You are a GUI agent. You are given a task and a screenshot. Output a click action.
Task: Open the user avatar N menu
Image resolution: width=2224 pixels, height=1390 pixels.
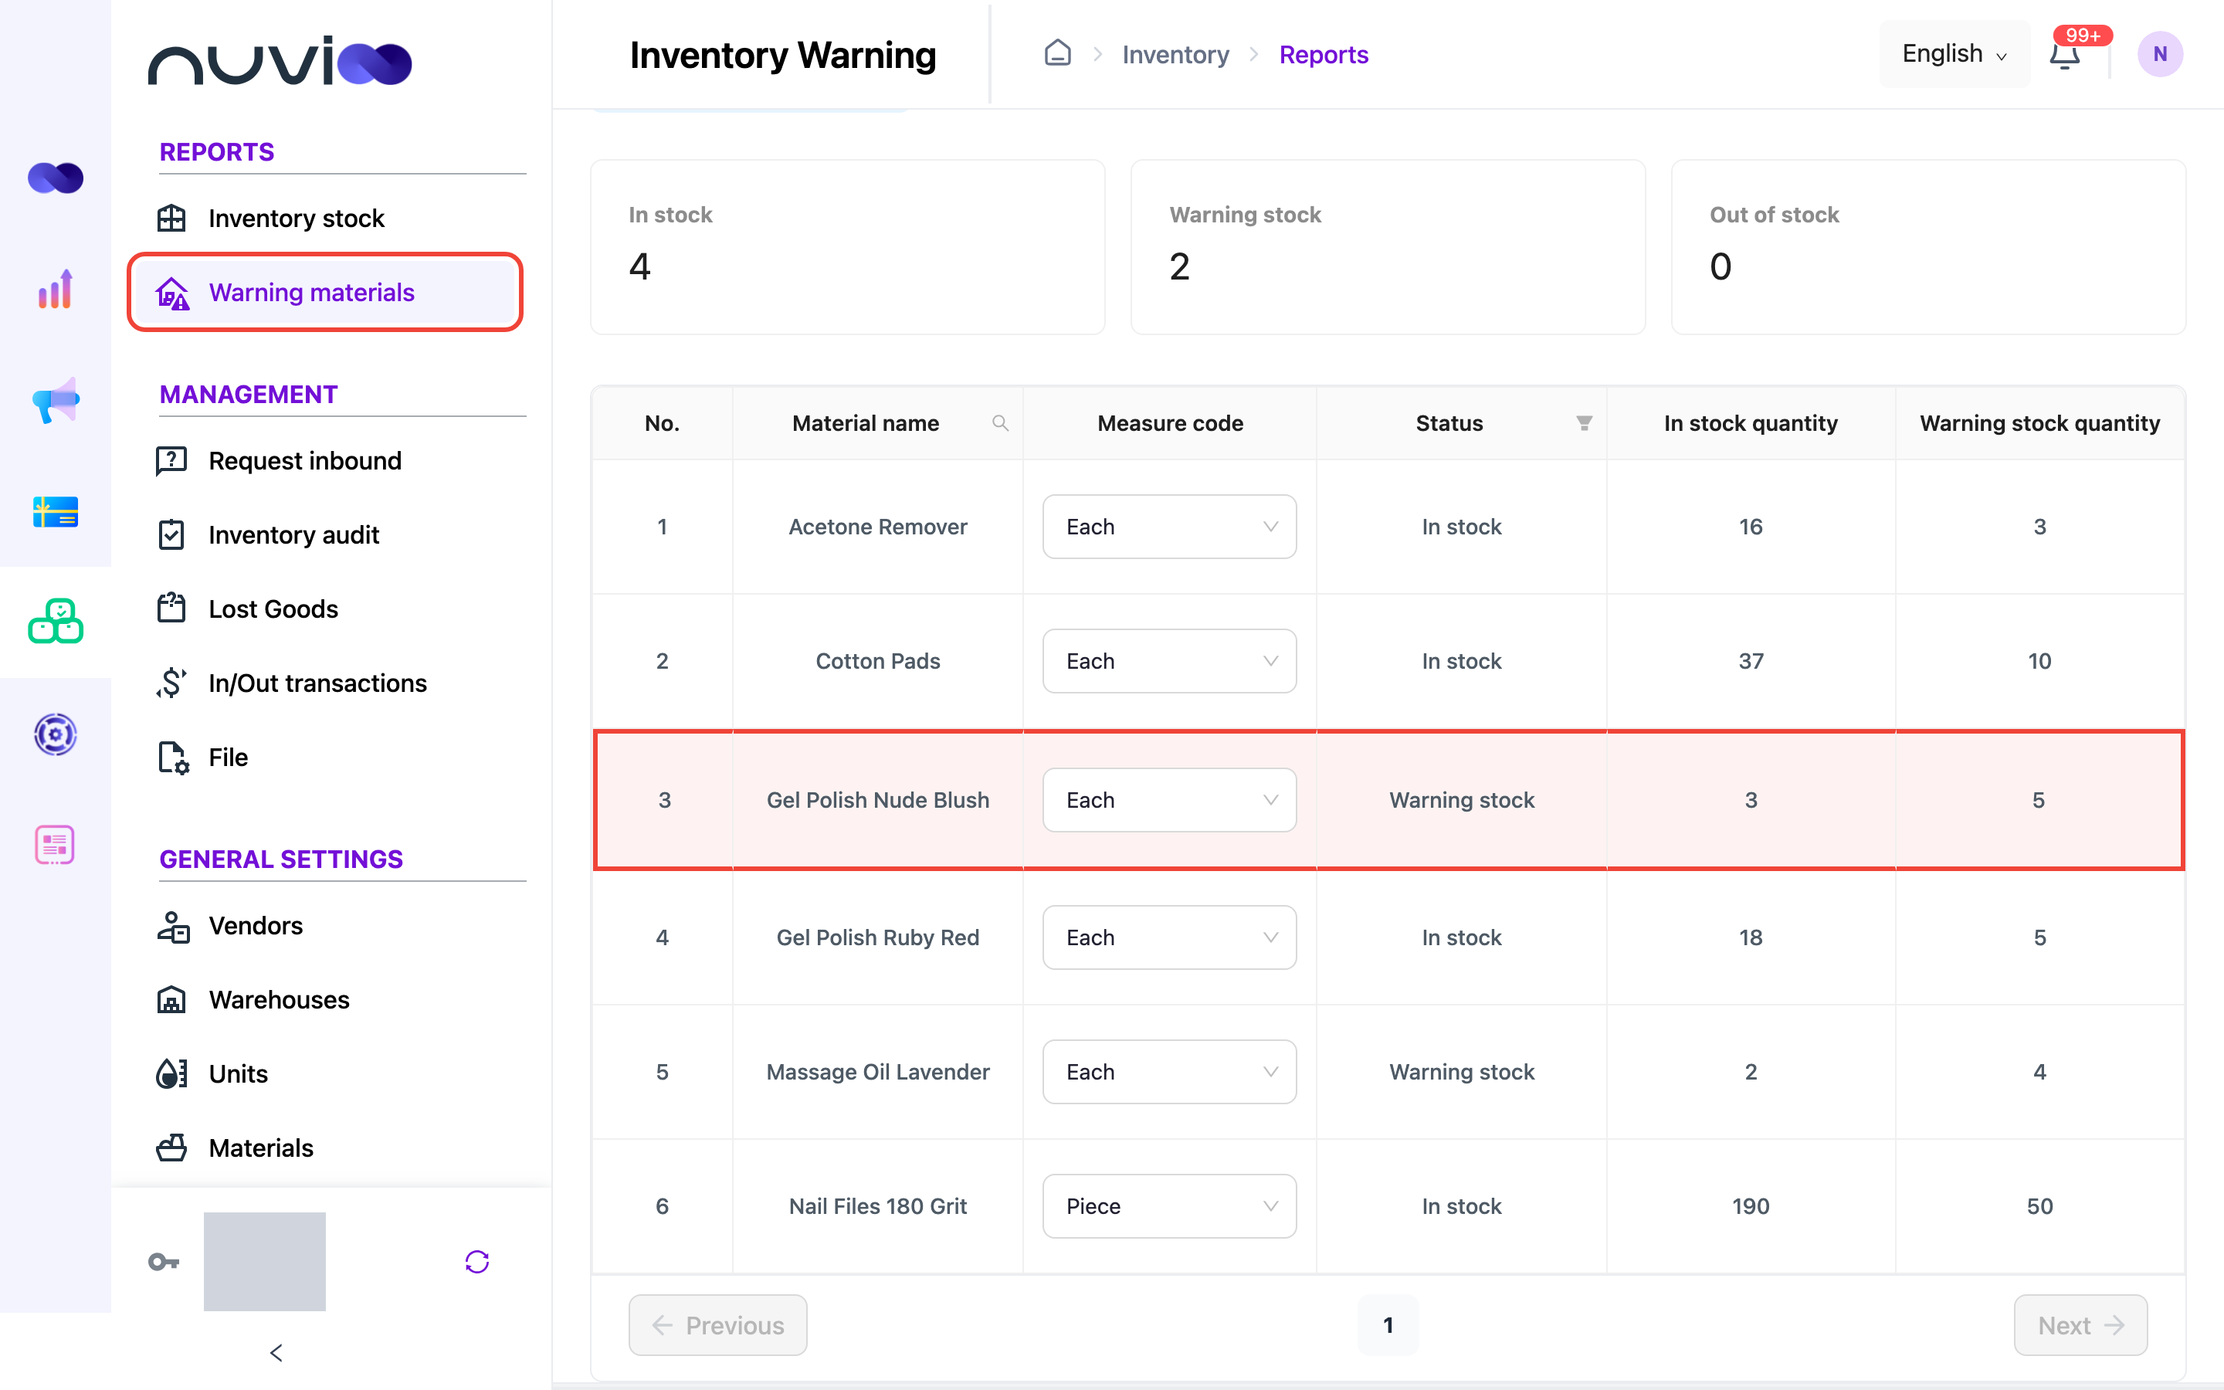coord(2160,54)
